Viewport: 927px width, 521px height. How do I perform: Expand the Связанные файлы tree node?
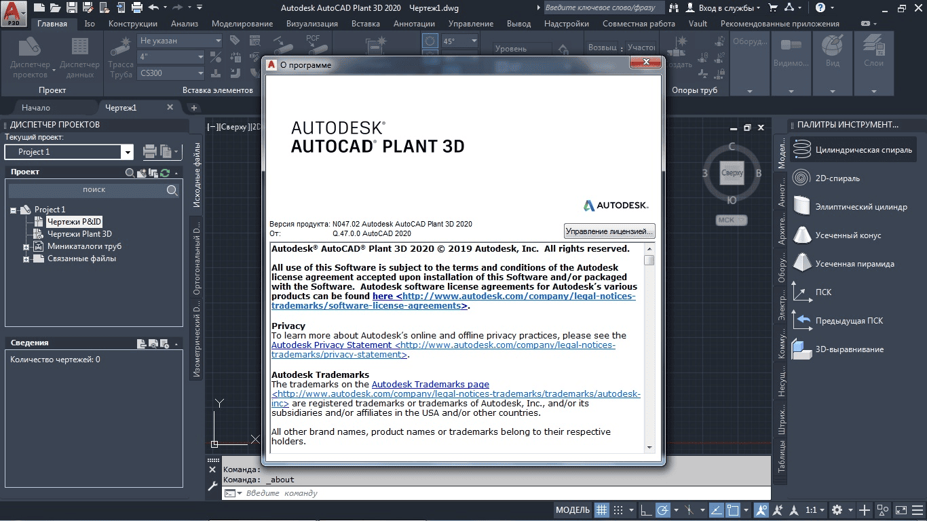point(26,259)
